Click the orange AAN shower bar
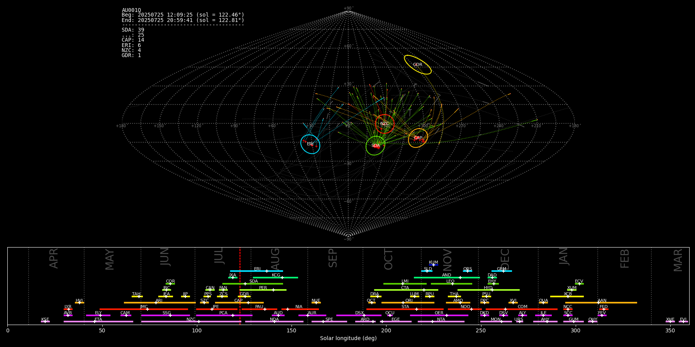The width and height of the screenshot is (695, 347). (x=601, y=303)
